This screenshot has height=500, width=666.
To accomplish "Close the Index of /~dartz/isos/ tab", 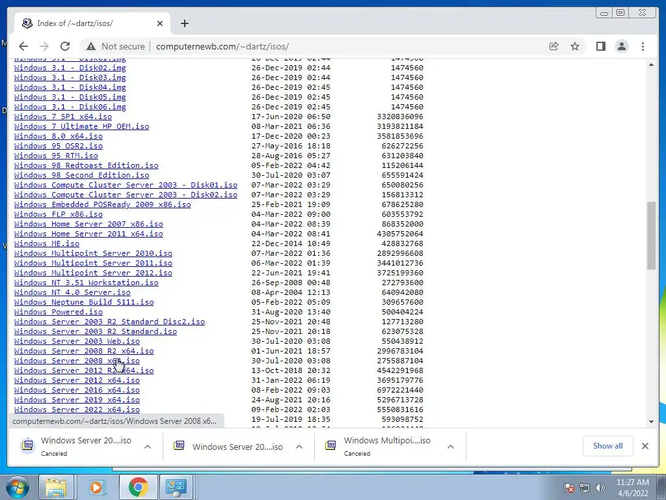I will [160, 23].
